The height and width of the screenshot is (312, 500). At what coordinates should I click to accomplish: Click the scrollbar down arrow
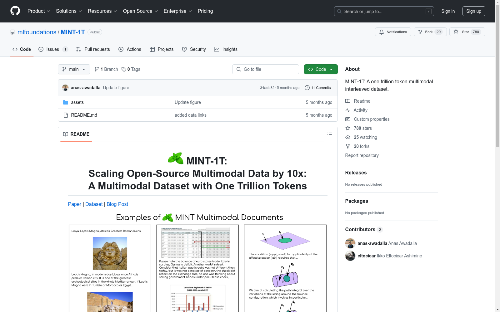click(497, 310)
